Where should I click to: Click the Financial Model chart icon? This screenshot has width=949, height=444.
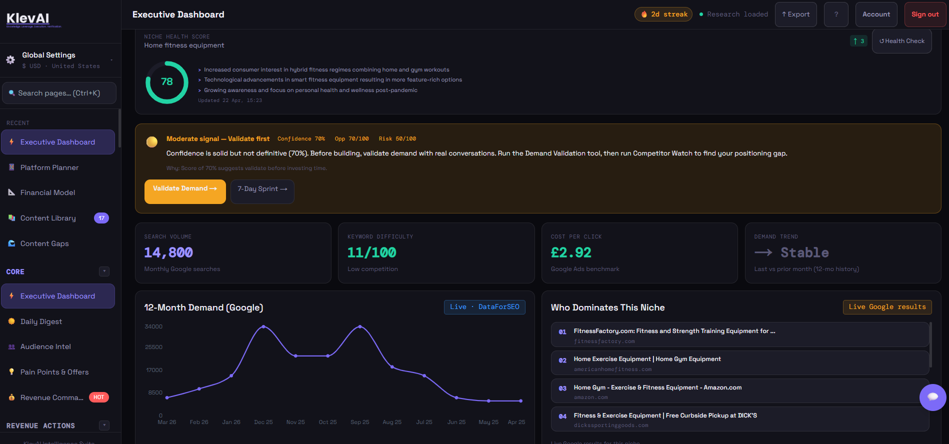pos(11,192)
